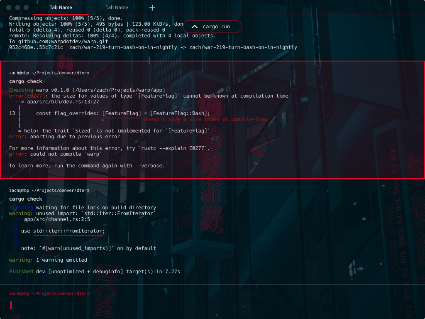Select the second cargo check command heading
Screen dimensions: 425x319
(x=26, y=199)
